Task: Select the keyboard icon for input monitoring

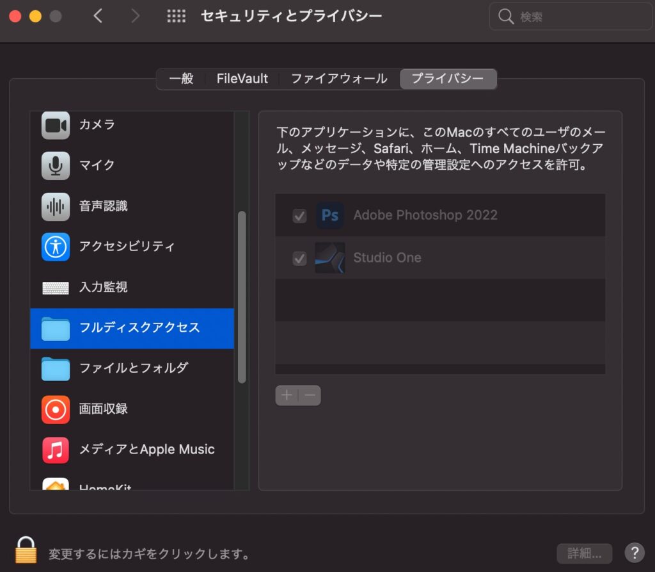Action: pos(56,288)
